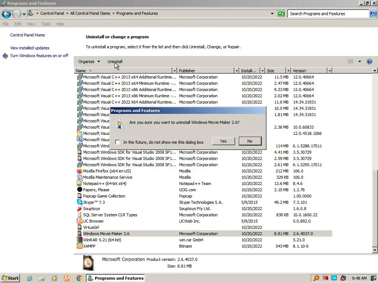Open the Publisher column filter dropdown

pyautogui.click(x=237, y=71)
